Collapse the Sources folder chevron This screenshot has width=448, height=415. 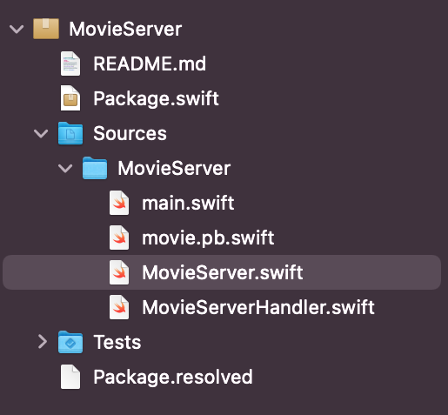pos(41,133)
